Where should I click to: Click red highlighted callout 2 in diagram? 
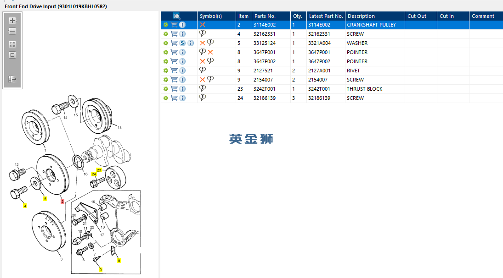(x=62, y=202)
